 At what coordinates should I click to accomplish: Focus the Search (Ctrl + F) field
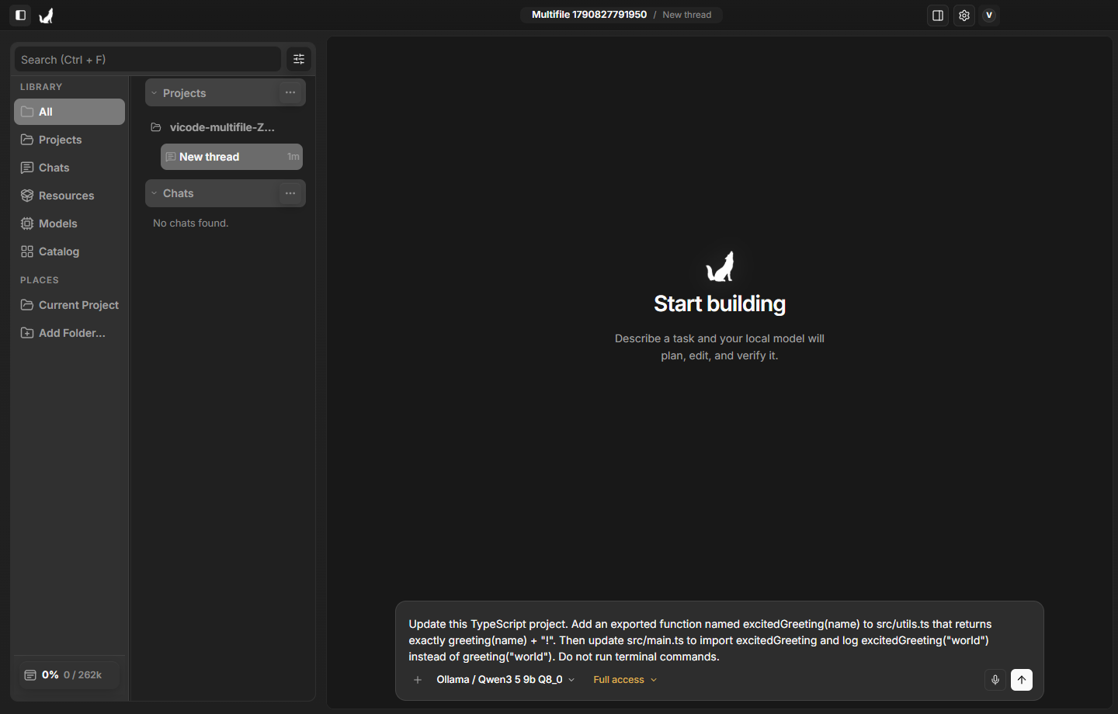pyautogui.click(x=148, y=59)
